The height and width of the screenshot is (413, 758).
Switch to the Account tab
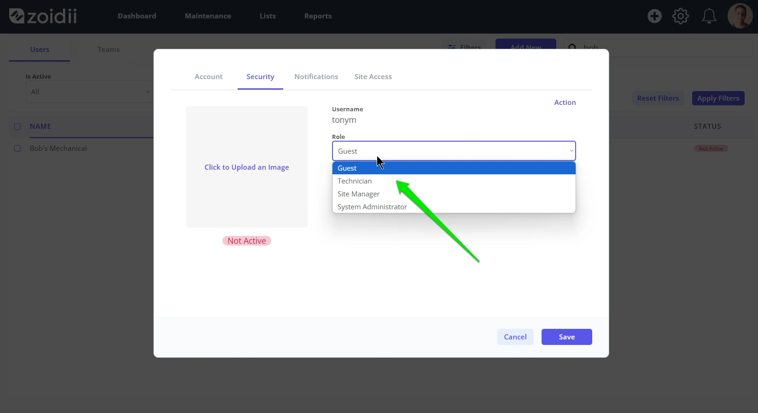pos(209,77)
